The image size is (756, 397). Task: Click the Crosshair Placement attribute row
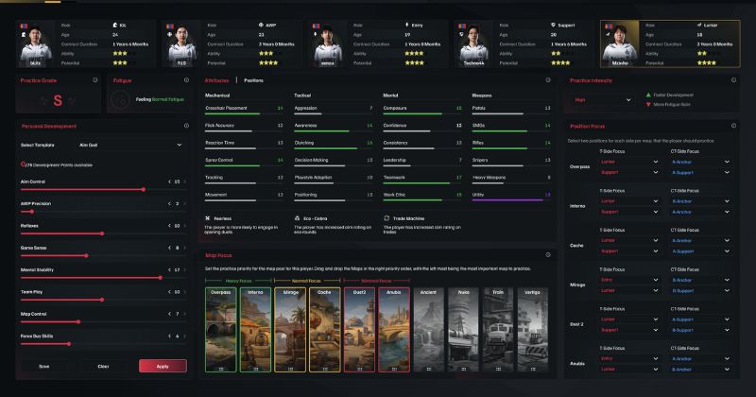[244, 110]
